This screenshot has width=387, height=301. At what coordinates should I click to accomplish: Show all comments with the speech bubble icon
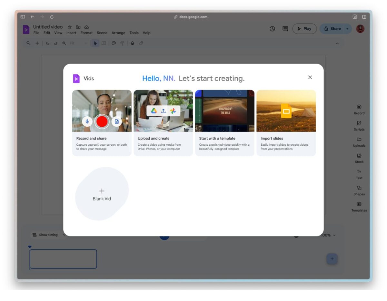pyautogui.click(x=285, y=29)
